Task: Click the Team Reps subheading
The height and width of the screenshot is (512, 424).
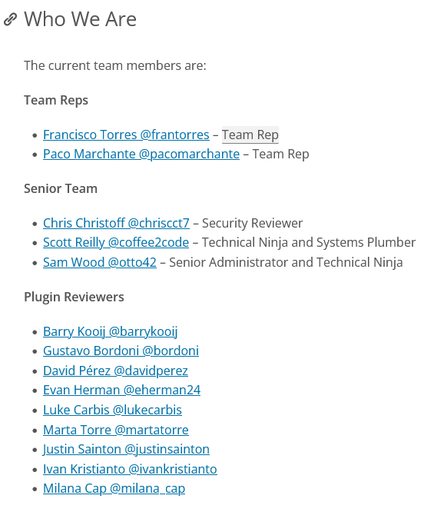Action: click(56, 100)
